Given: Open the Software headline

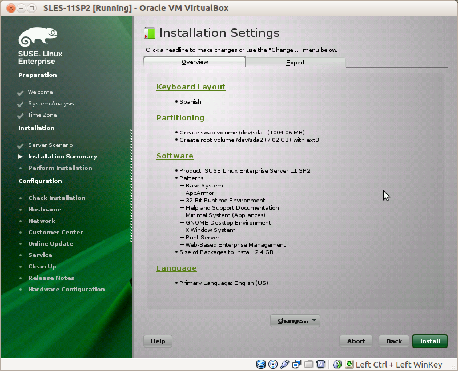Looking at the screenshot, I should [175, 156].
